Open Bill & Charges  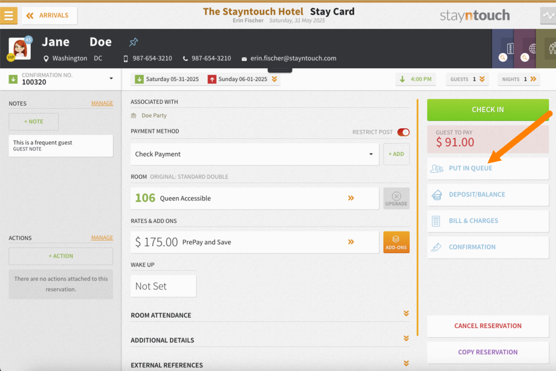click(488, 221)
